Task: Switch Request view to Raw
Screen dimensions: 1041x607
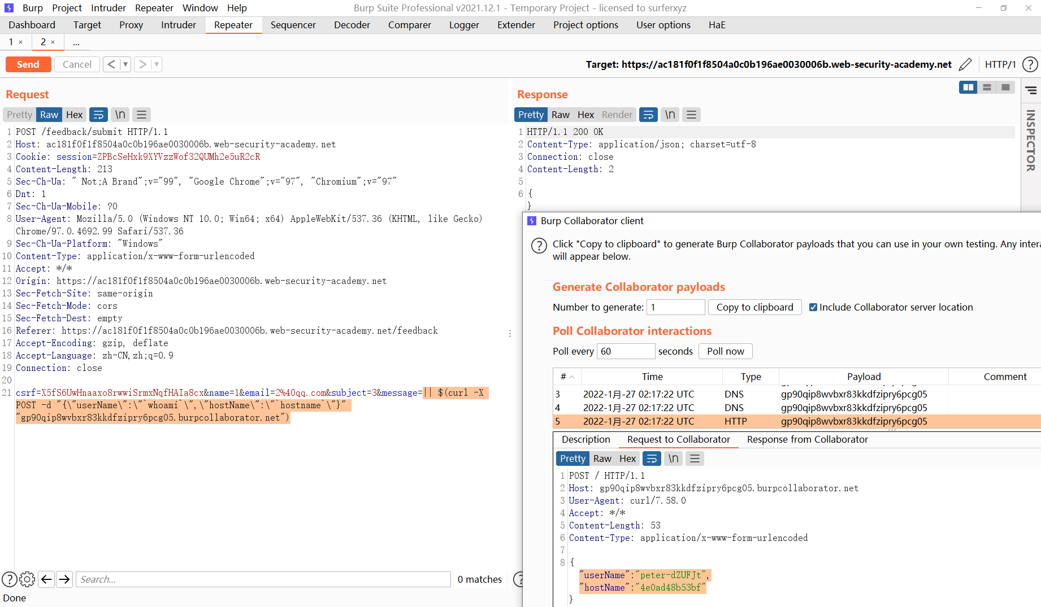Action: [49, 115]
